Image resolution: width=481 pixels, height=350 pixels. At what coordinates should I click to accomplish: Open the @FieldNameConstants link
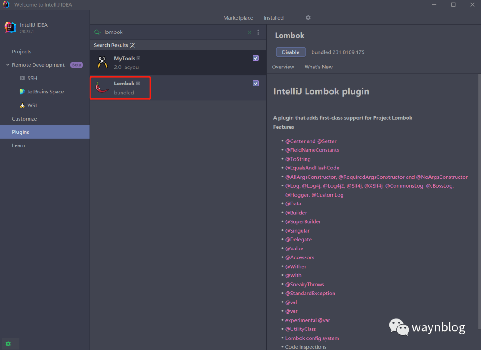pos(312,150)
